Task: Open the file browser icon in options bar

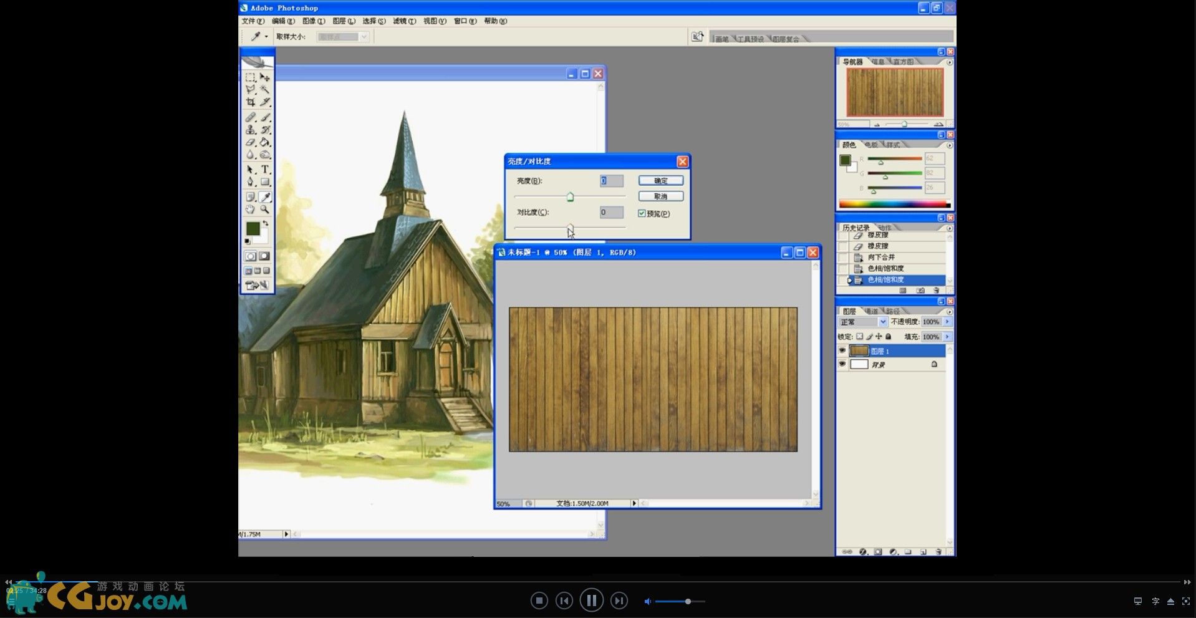Action: [x=697, y=37]
